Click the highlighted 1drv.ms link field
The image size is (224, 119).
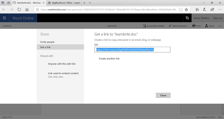pyautogui.click(x=132, y=50)
